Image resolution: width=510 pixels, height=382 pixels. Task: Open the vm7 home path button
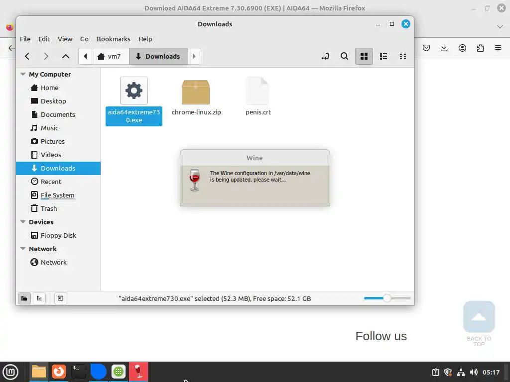(110, 56)
